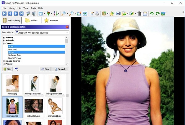
Task: Click the thumbnail grid view icon
Action: pos(41,14)
